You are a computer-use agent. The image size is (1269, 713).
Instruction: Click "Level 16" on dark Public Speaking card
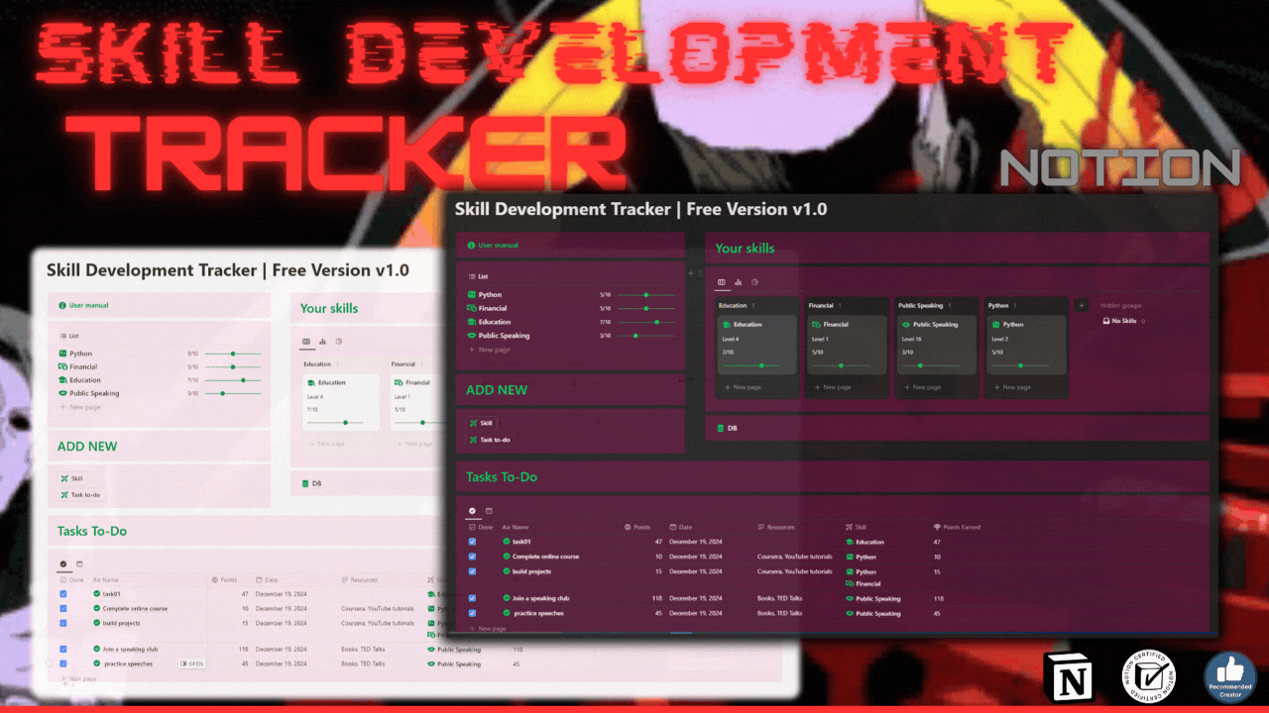point(911,339)
